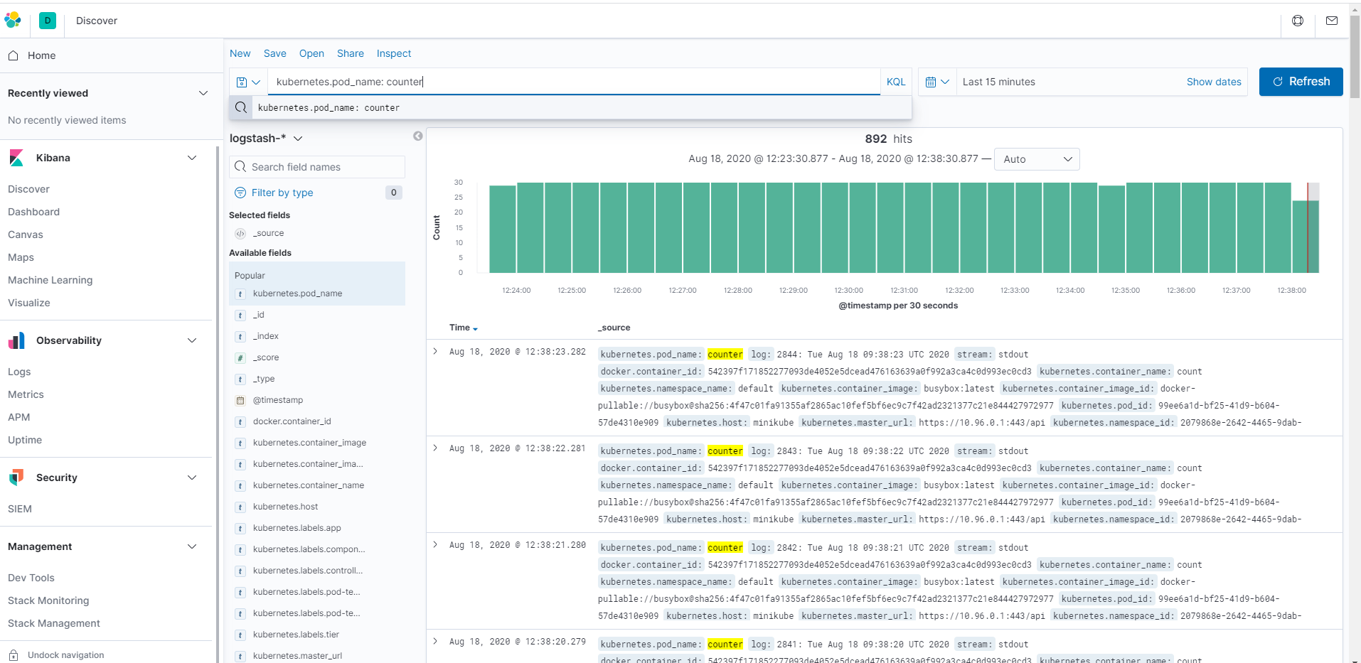Viewport: 1361px width, 663px height.
Task: Click Open in the top menu
Action: pyautogui.click(x=311, y=53)
